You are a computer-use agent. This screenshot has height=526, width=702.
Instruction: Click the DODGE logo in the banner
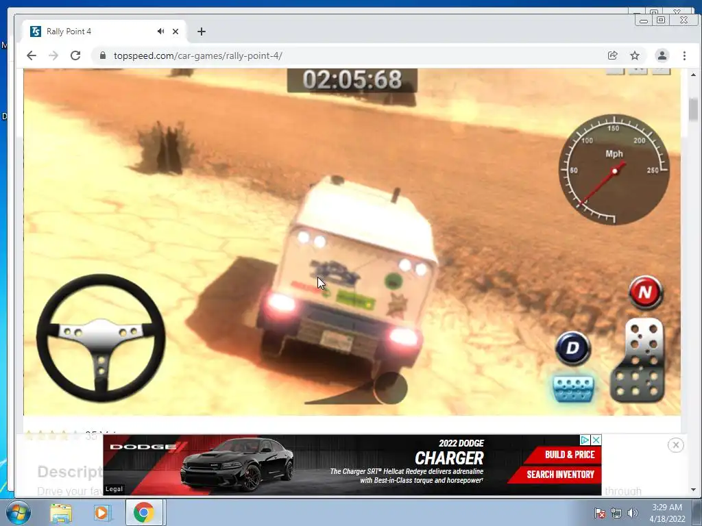149,447
